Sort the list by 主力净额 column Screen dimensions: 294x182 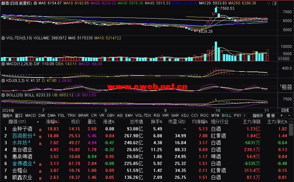tap(252, 122)
